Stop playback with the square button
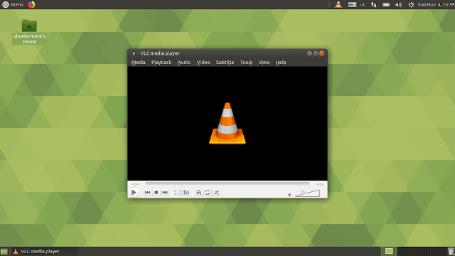The width and height of the screenshot is (455, 256). [156, 193]
